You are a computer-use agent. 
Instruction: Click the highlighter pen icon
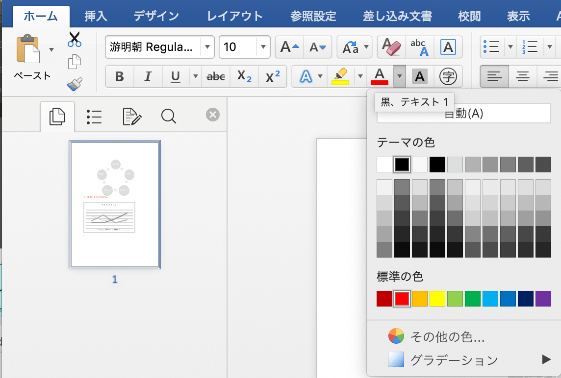339,76
